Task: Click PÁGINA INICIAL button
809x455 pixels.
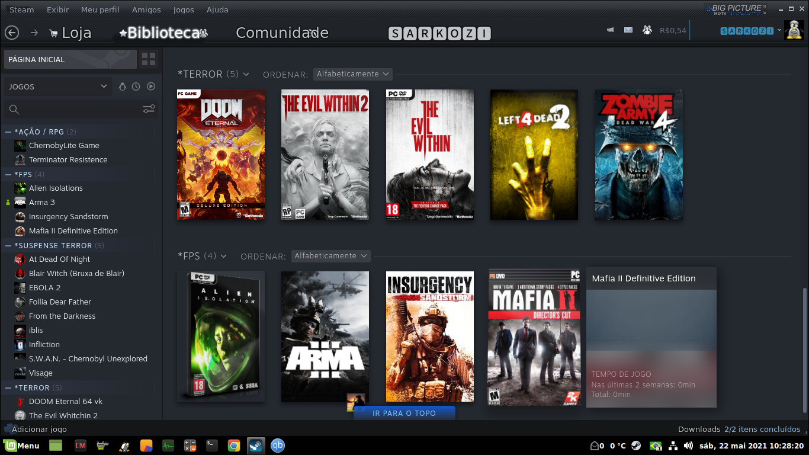Action: point(70,59)
